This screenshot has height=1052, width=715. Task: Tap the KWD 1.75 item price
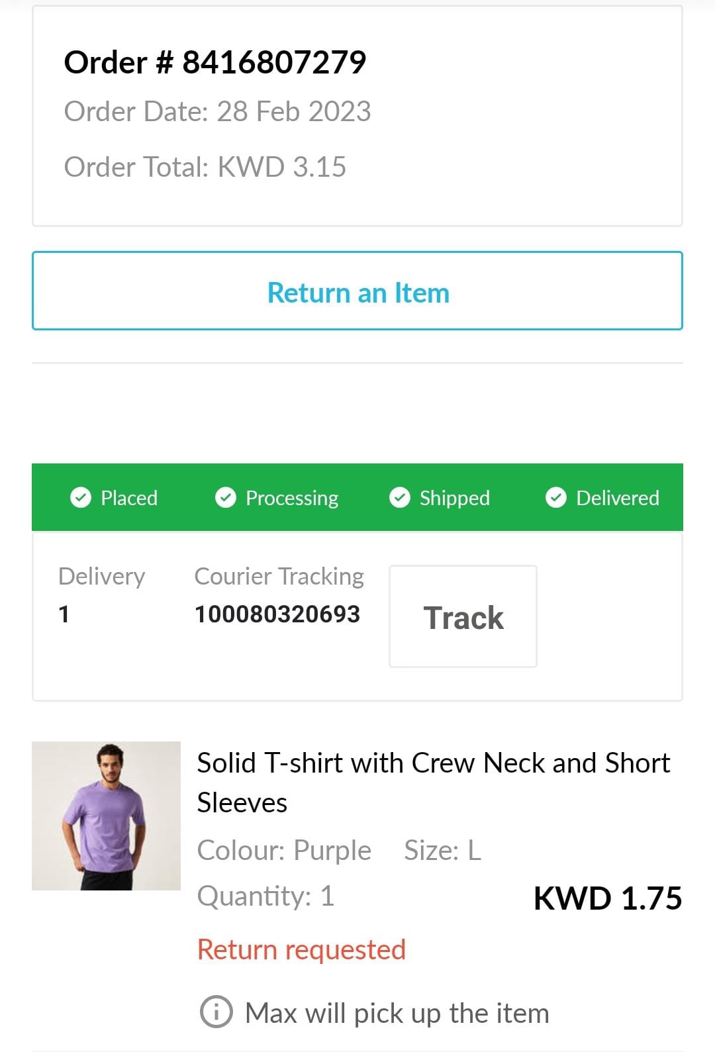pyautogui.click(x=607, y=898)
